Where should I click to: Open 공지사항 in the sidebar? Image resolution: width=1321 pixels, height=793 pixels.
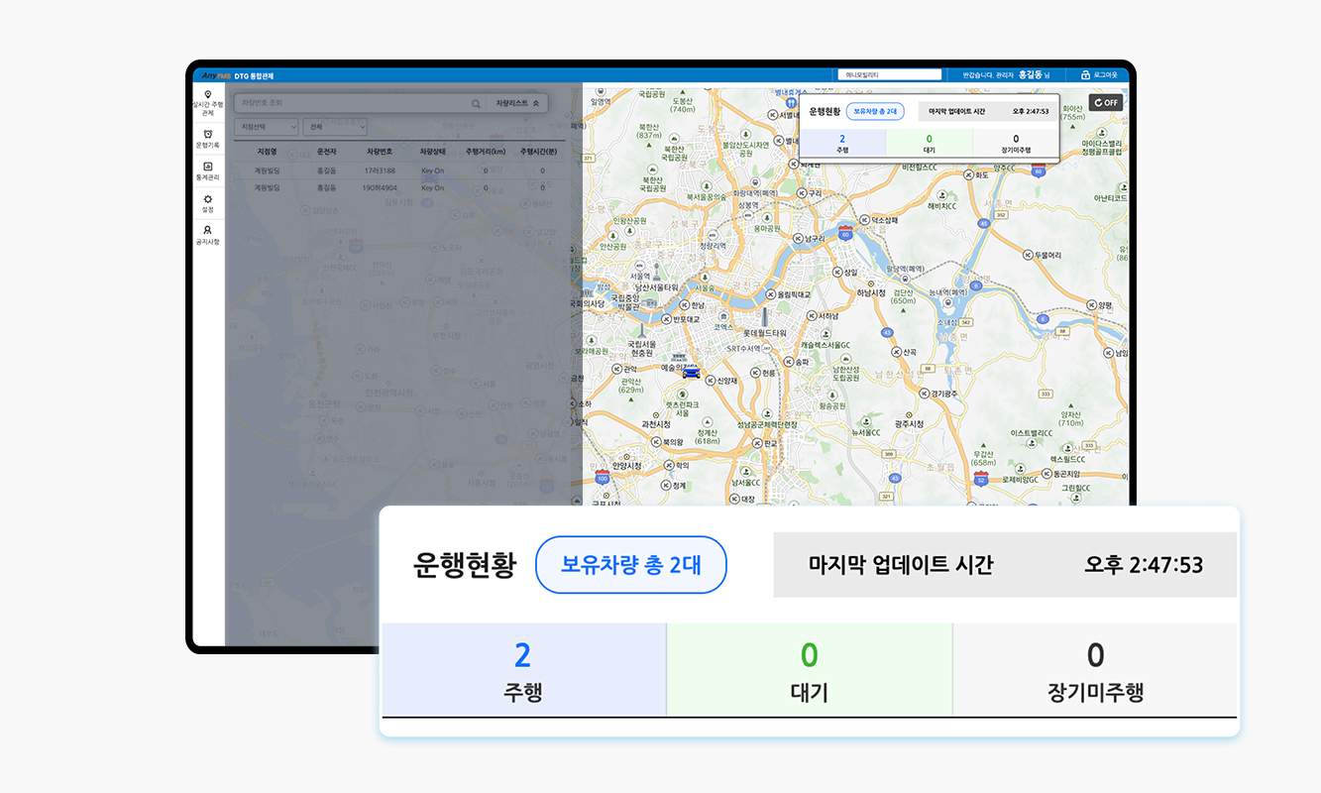207,235
